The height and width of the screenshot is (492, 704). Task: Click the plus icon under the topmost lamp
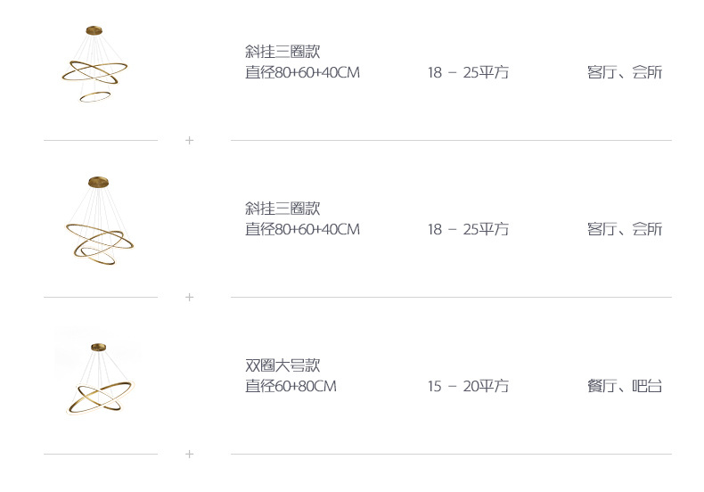tap(189, 140)
